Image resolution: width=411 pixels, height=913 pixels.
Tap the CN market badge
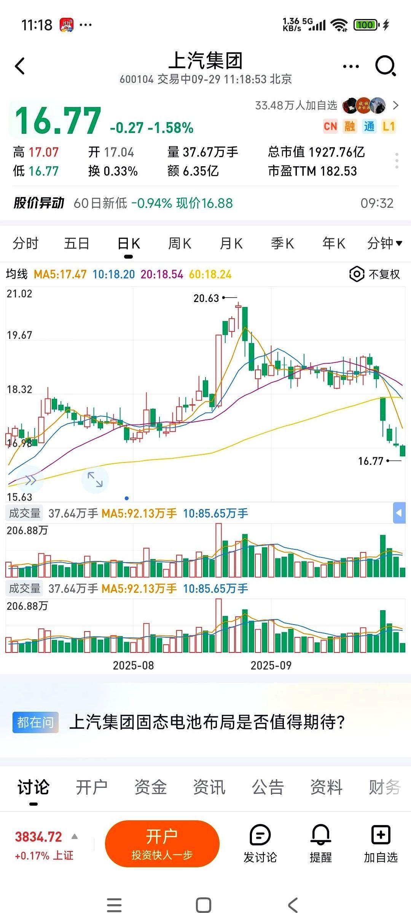330,126
